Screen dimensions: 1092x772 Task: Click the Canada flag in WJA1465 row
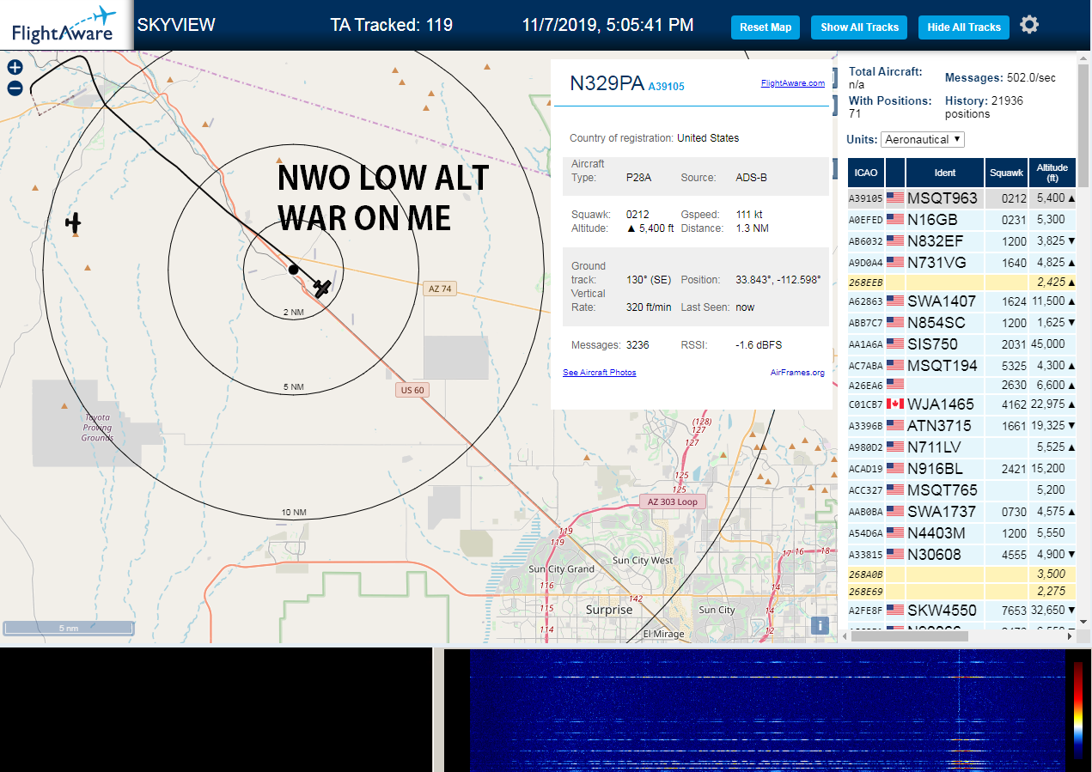pyautogui.click(x=895, y=404)
